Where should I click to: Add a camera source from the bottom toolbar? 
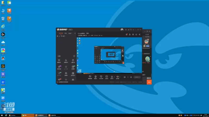click(96, 77)
